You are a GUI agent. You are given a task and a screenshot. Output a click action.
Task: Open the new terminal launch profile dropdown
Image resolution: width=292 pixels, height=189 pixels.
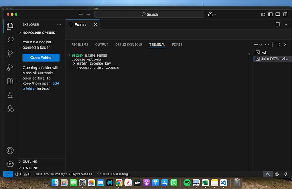pos(261,44)
